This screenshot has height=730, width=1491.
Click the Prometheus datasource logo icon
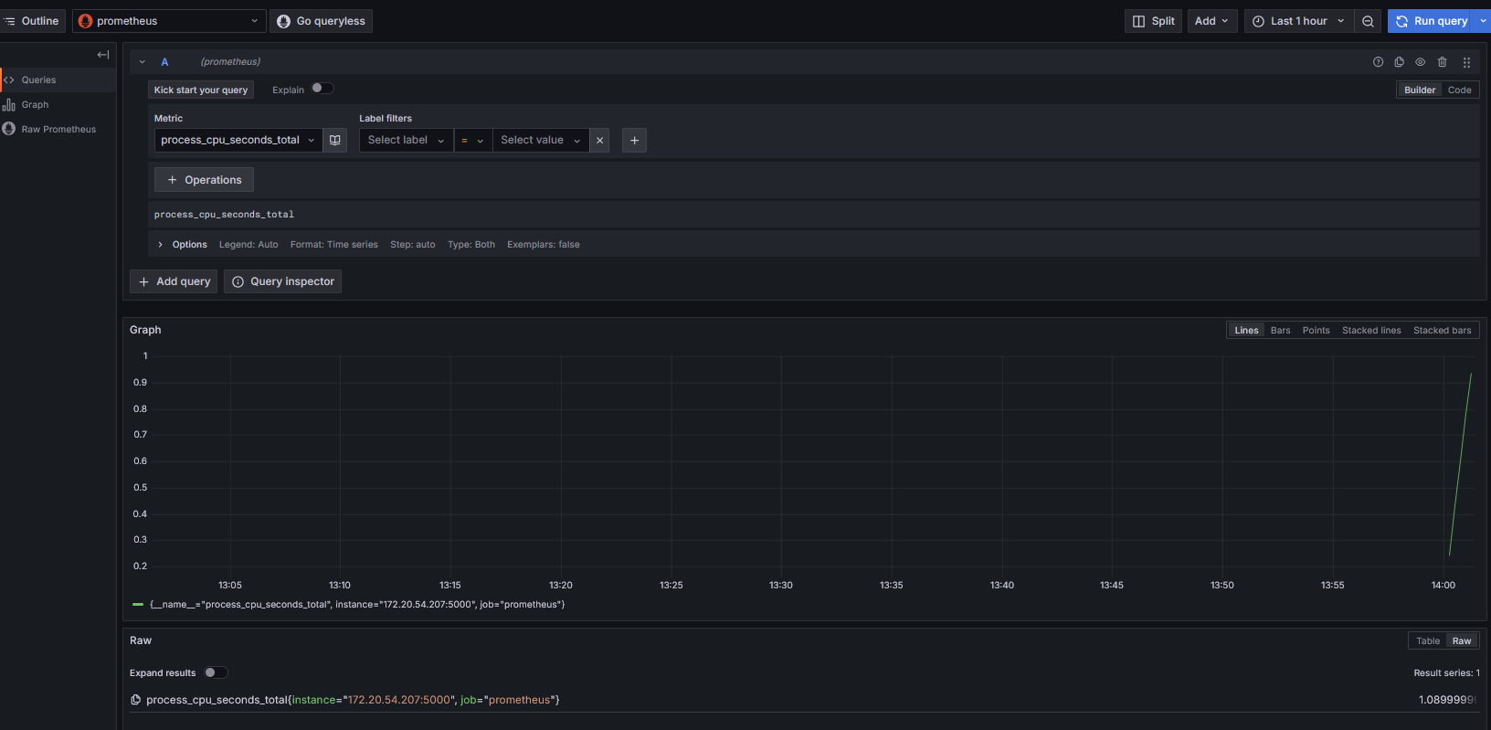pyautogui.click(x=85, y=21)
